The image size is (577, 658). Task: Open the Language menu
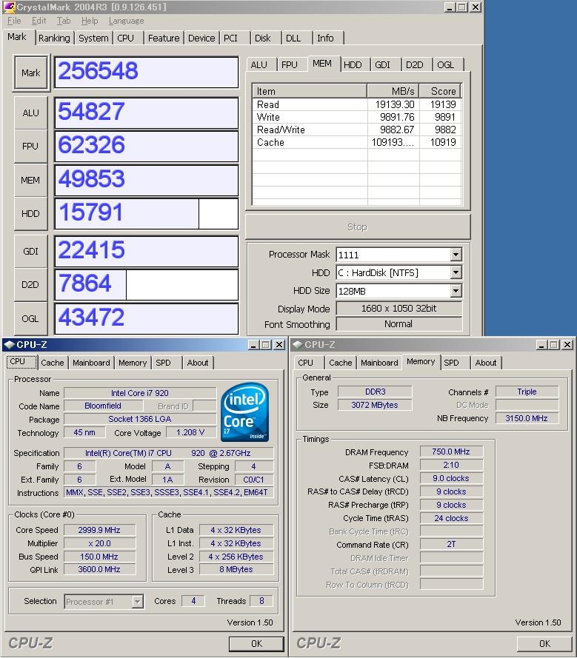click(126, 21)
